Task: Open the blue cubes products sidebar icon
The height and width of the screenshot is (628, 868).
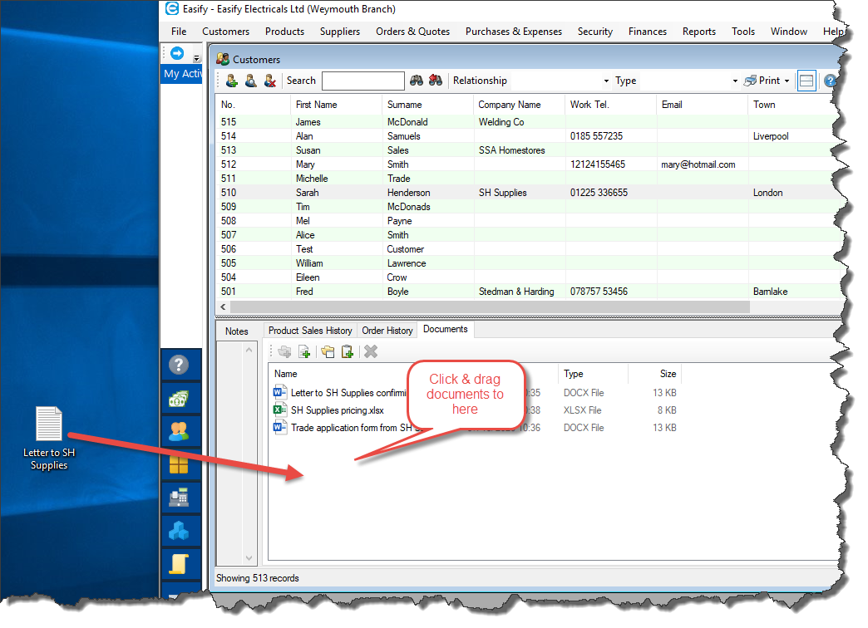Action: (179, 531)
